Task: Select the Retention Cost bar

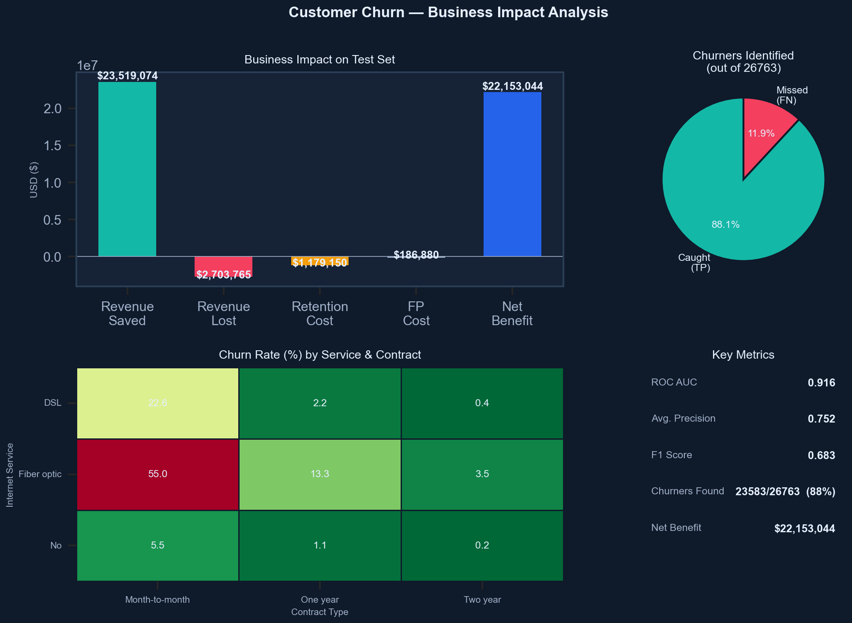Action: click(x=319, y=262)
